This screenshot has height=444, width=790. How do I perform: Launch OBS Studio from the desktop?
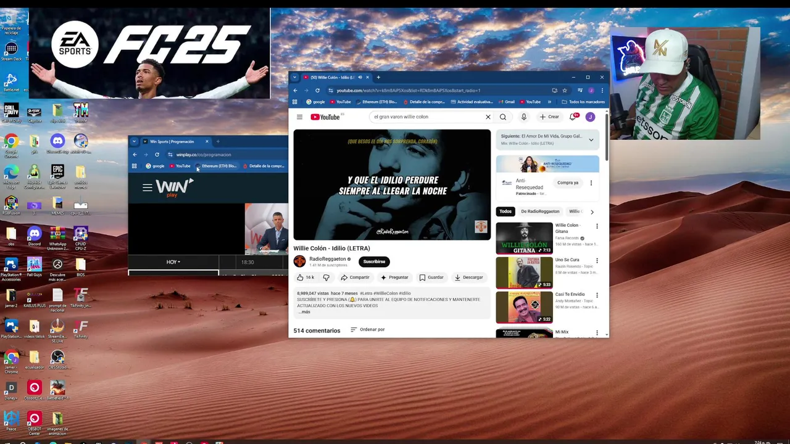click(57, 360)
